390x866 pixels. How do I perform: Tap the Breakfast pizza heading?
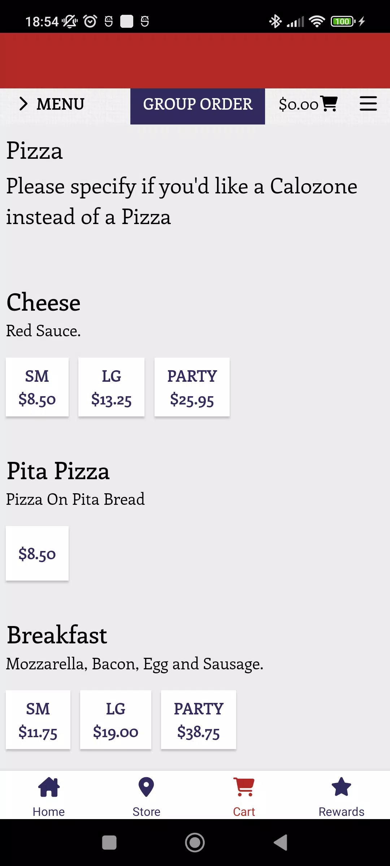[x=57, y=635]
